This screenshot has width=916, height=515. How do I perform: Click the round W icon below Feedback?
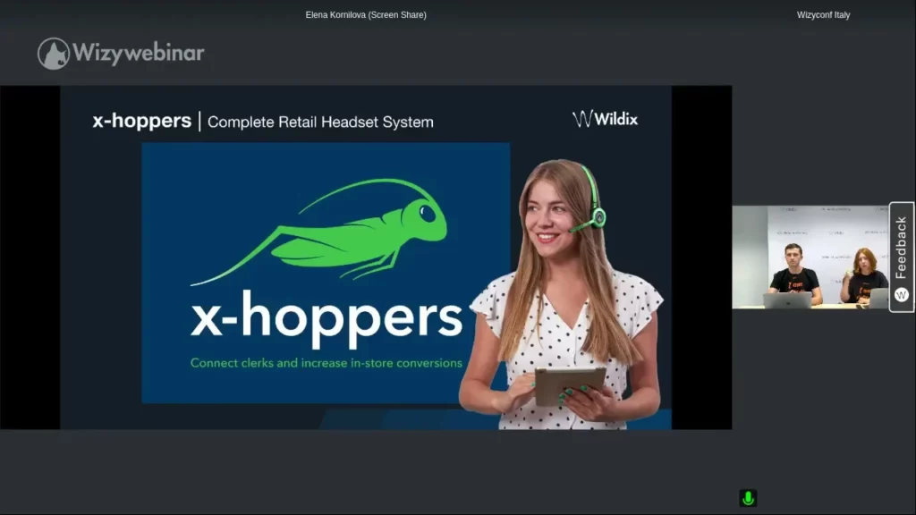point(901,295)
